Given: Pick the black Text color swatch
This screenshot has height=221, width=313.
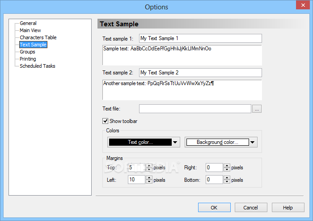Looking at the screenshot, I should (x=140, y=142).
